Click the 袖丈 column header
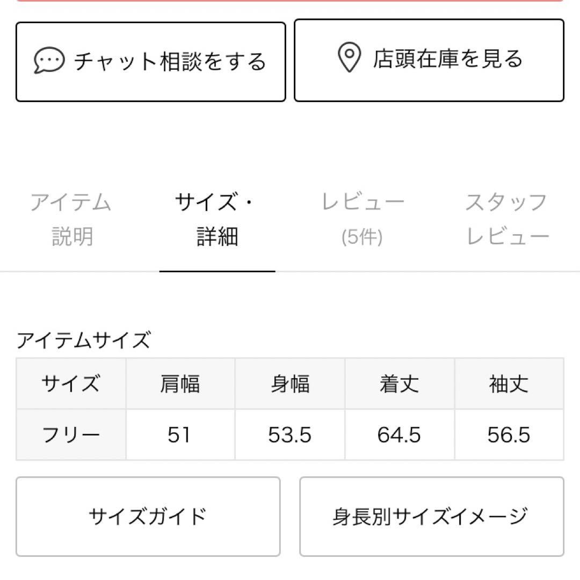 509,383
